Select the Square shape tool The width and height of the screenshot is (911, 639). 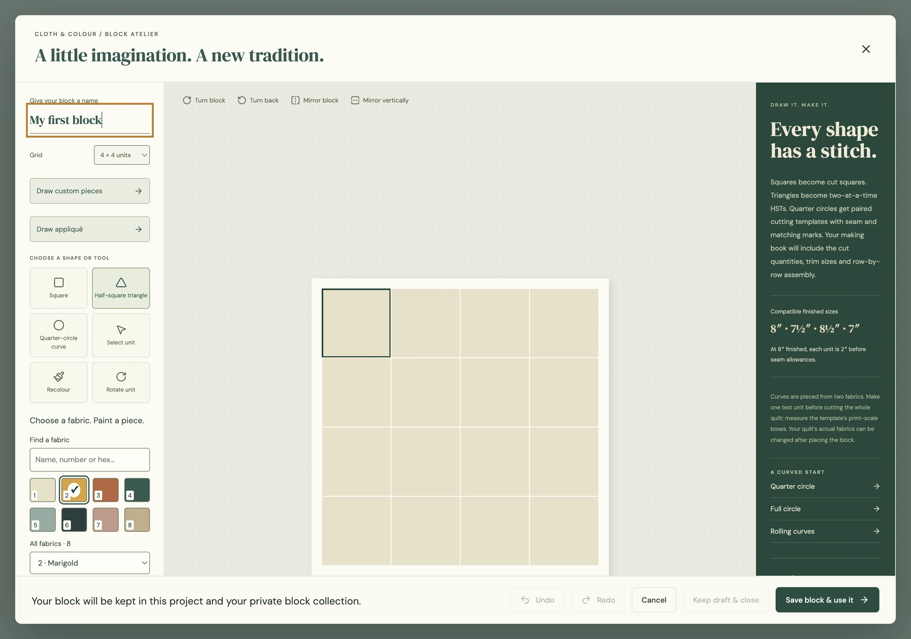coord(58,288)
